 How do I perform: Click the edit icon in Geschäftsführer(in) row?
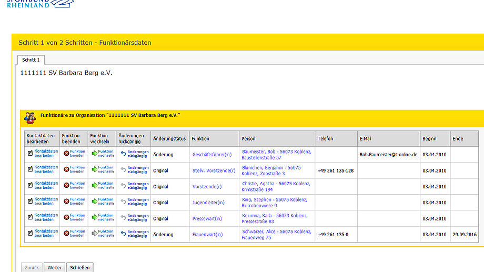pyautogui.click(x=30, y=154)
